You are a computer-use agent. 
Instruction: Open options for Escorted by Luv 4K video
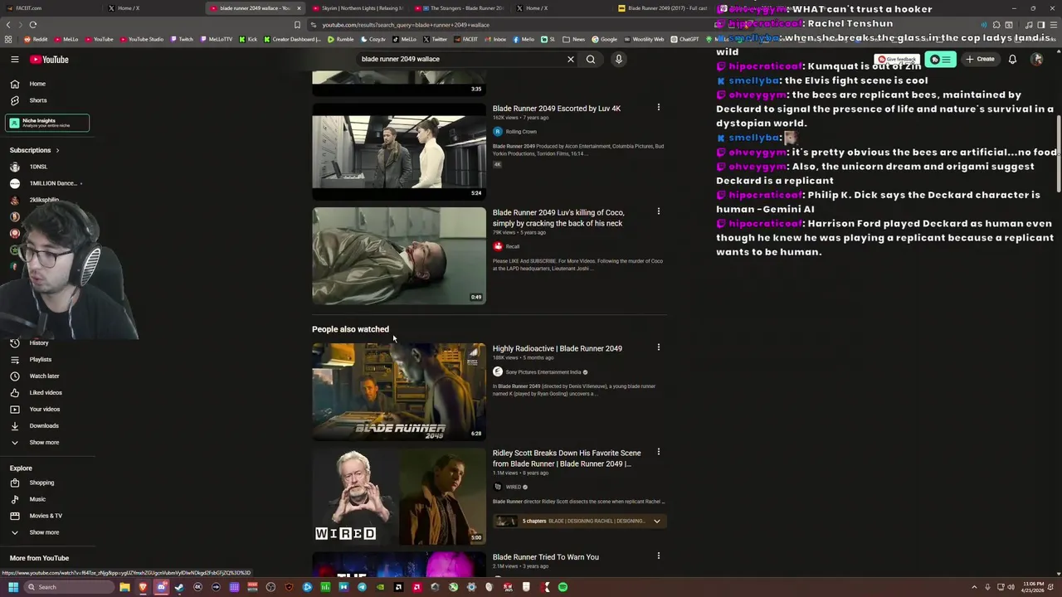tap(659, 107)
